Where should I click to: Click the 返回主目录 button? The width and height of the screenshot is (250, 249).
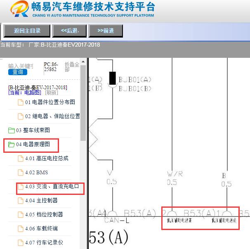click(27, 31)
